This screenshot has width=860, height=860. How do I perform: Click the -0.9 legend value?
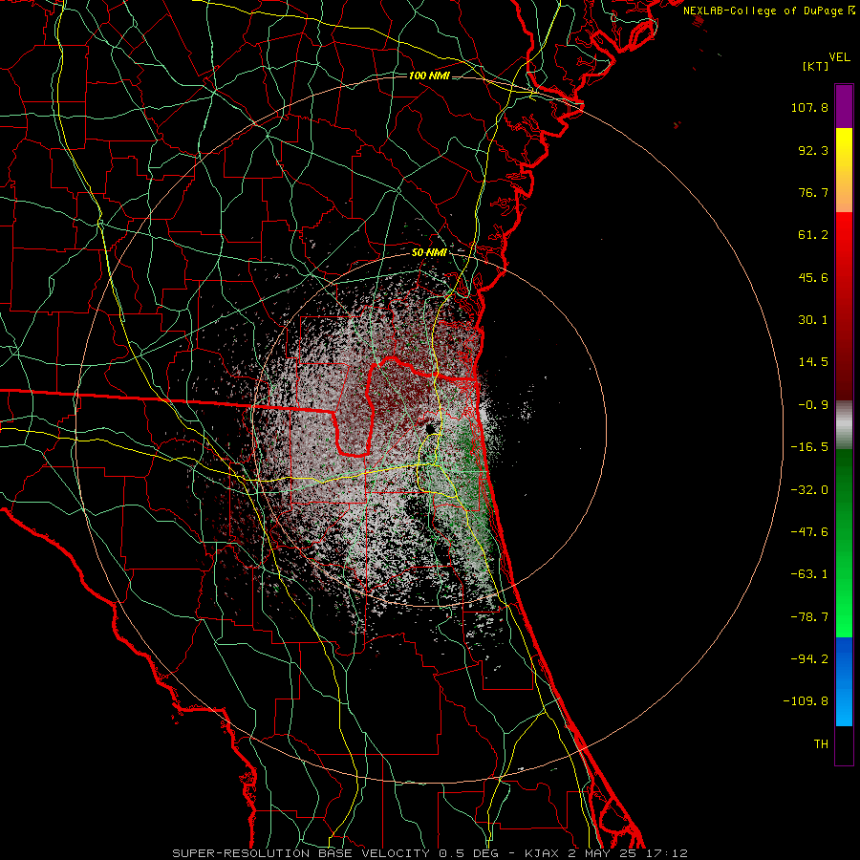[813, 405]
